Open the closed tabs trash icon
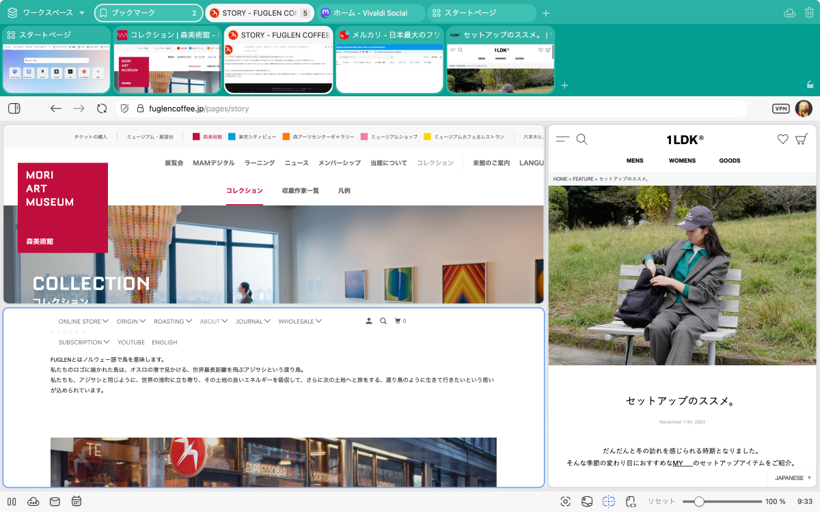The width and height of the screenshot is (820, 512). tap(809, 13)
